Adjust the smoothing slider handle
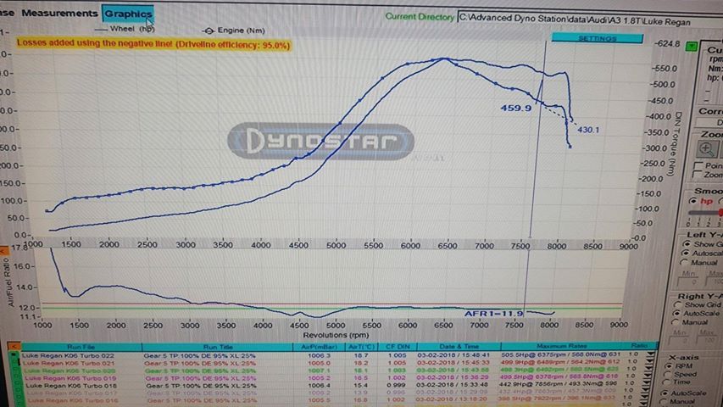This screenshot has width=723, height=407. coord(720,212)
